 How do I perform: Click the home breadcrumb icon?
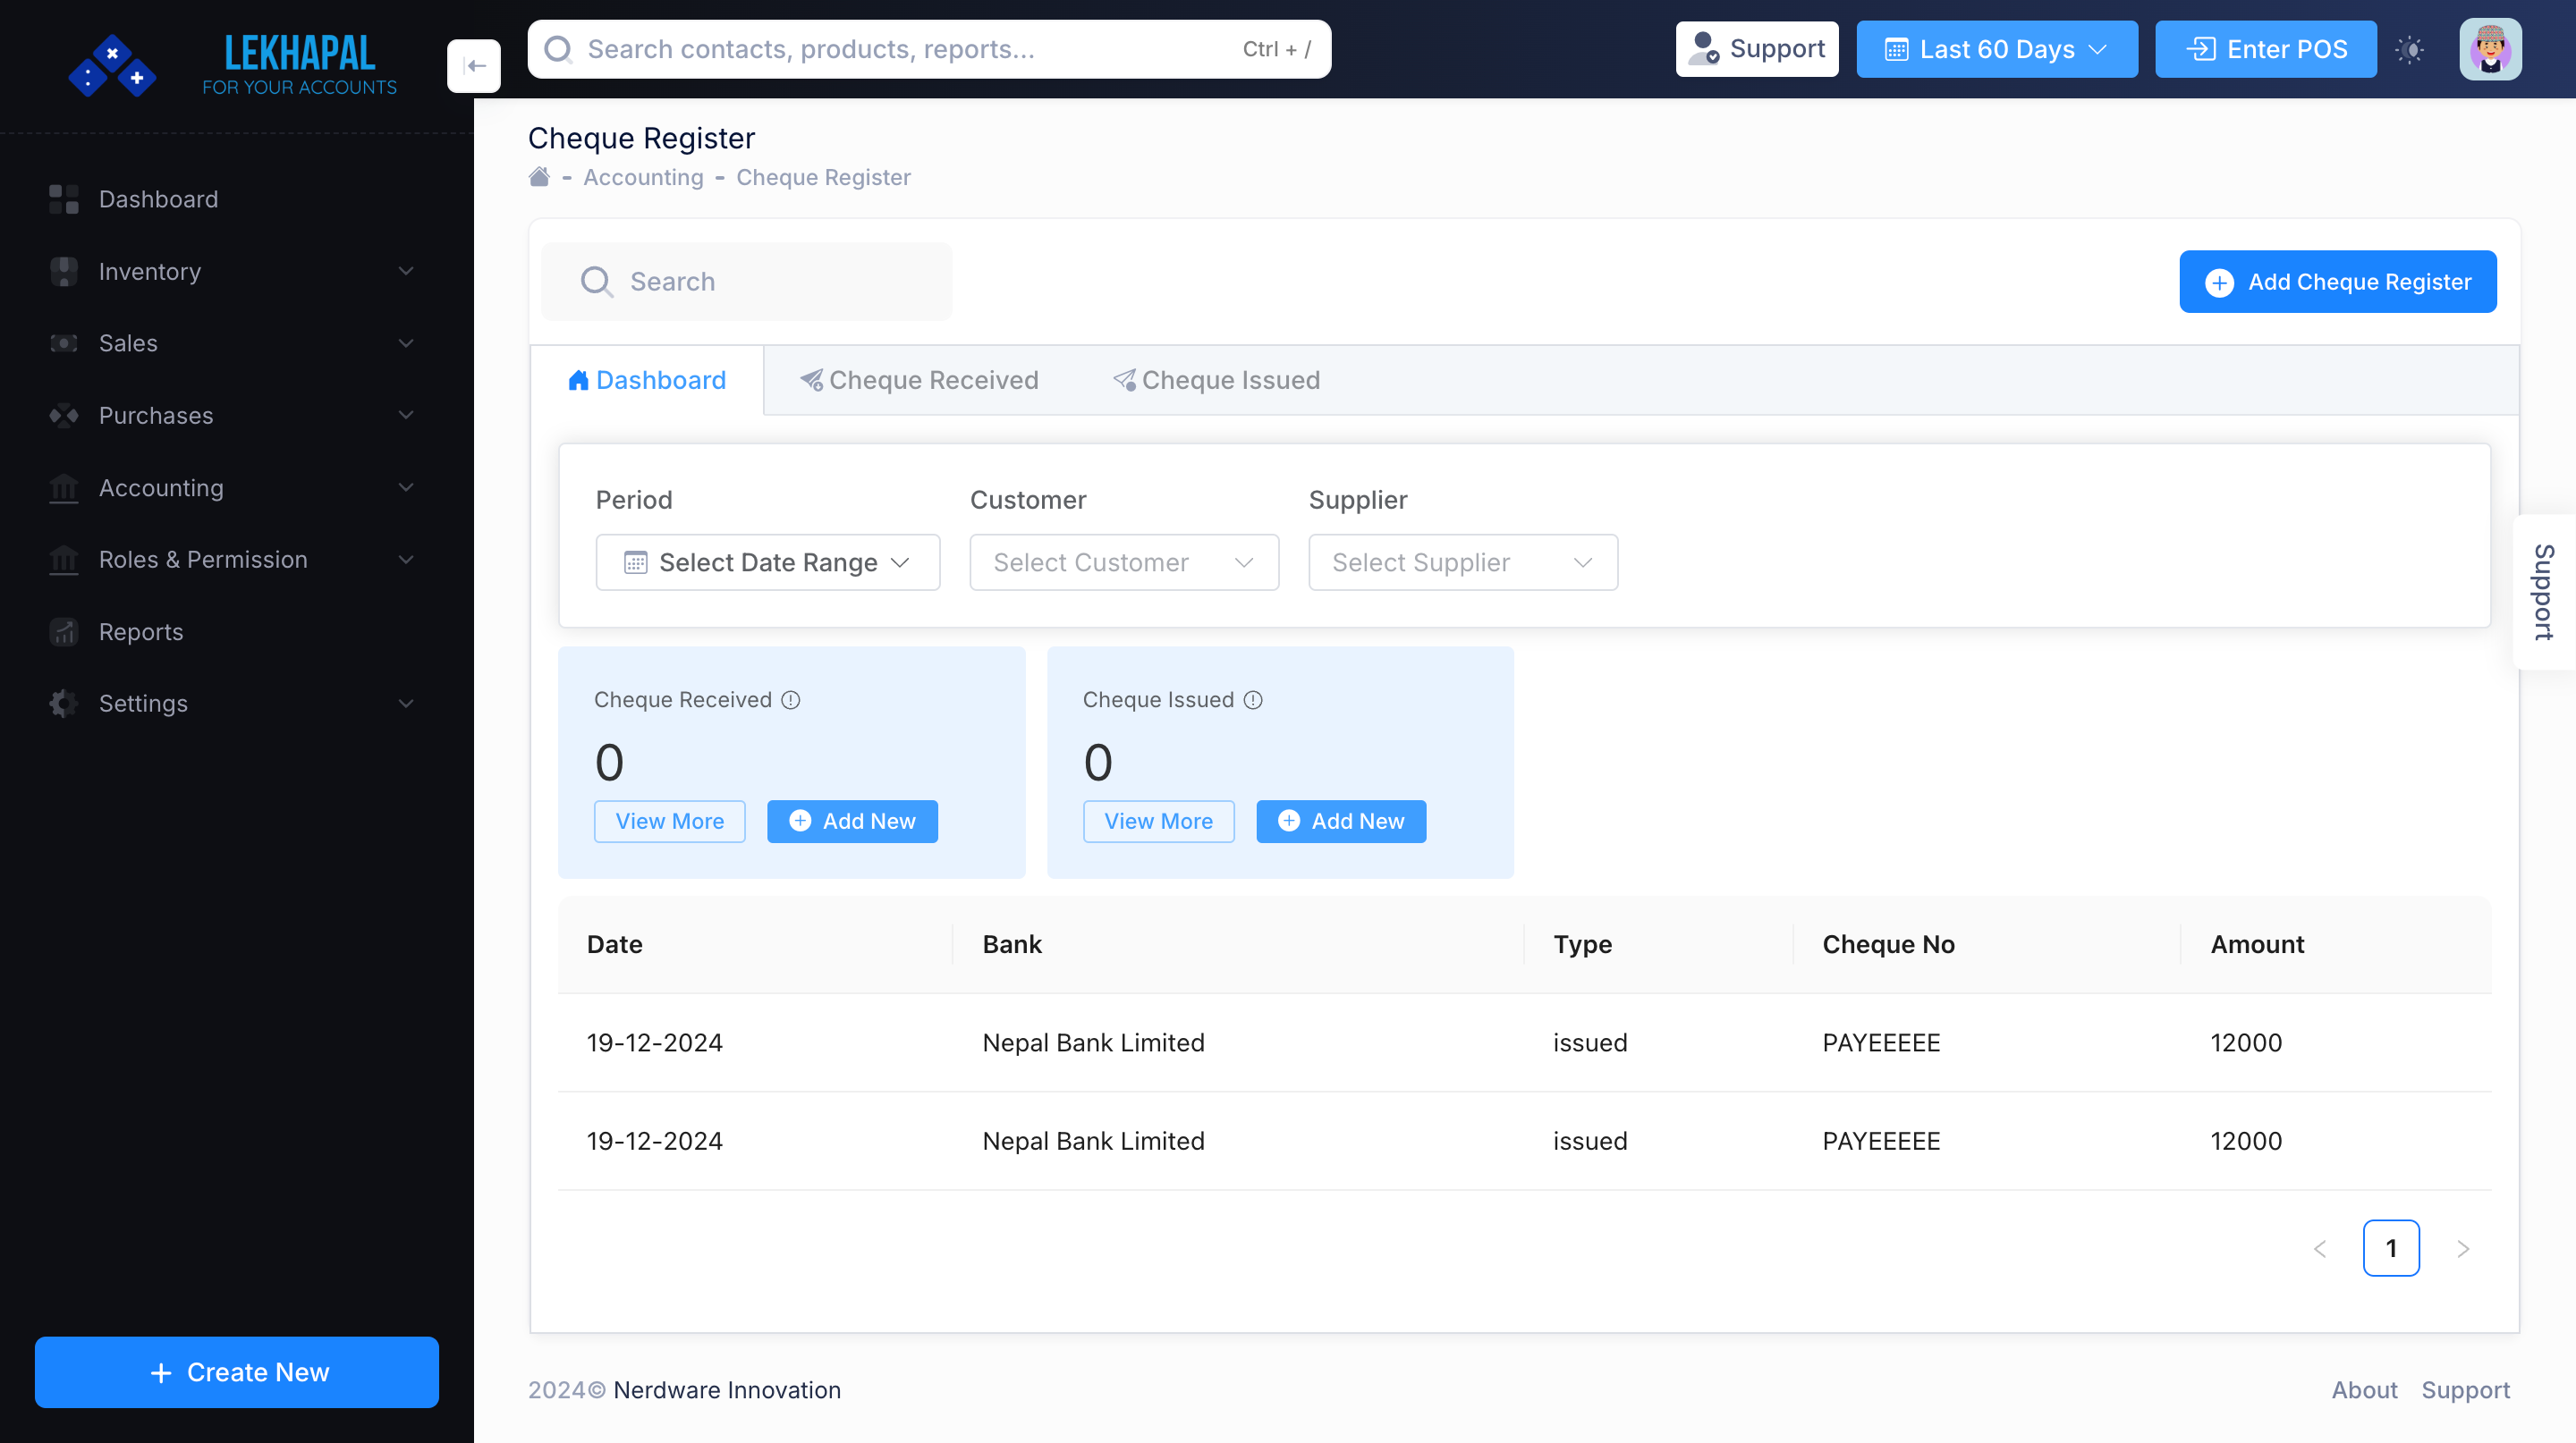pos(539,176)
